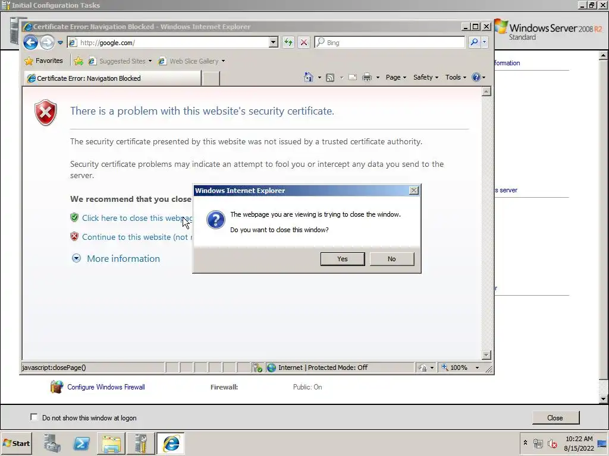Expand the More information section
This screenshot has height=456, width=609.
coord(116,259)
